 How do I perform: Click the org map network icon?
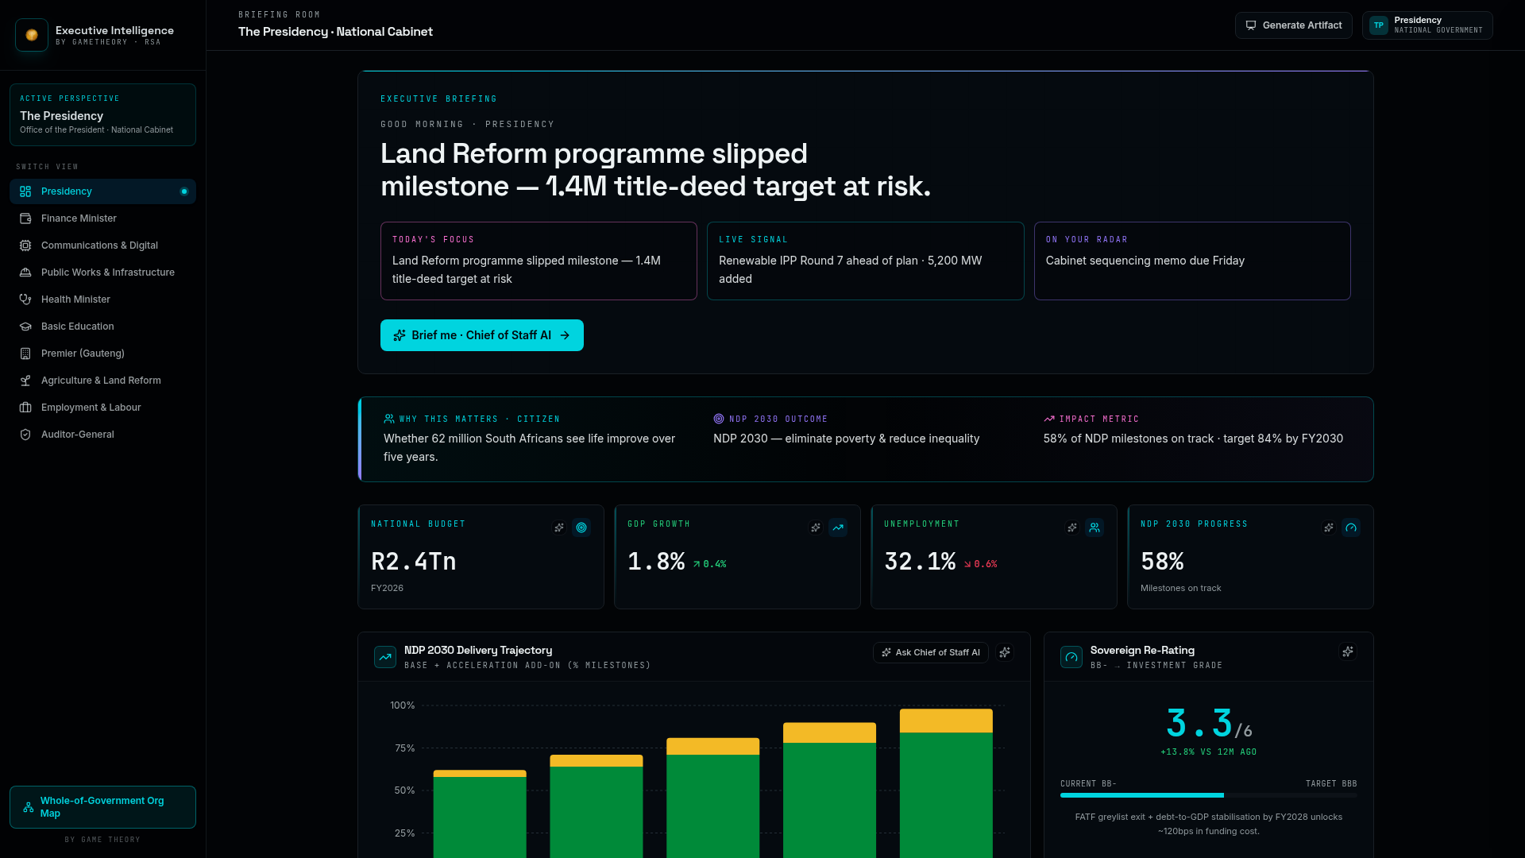[29, 807]
